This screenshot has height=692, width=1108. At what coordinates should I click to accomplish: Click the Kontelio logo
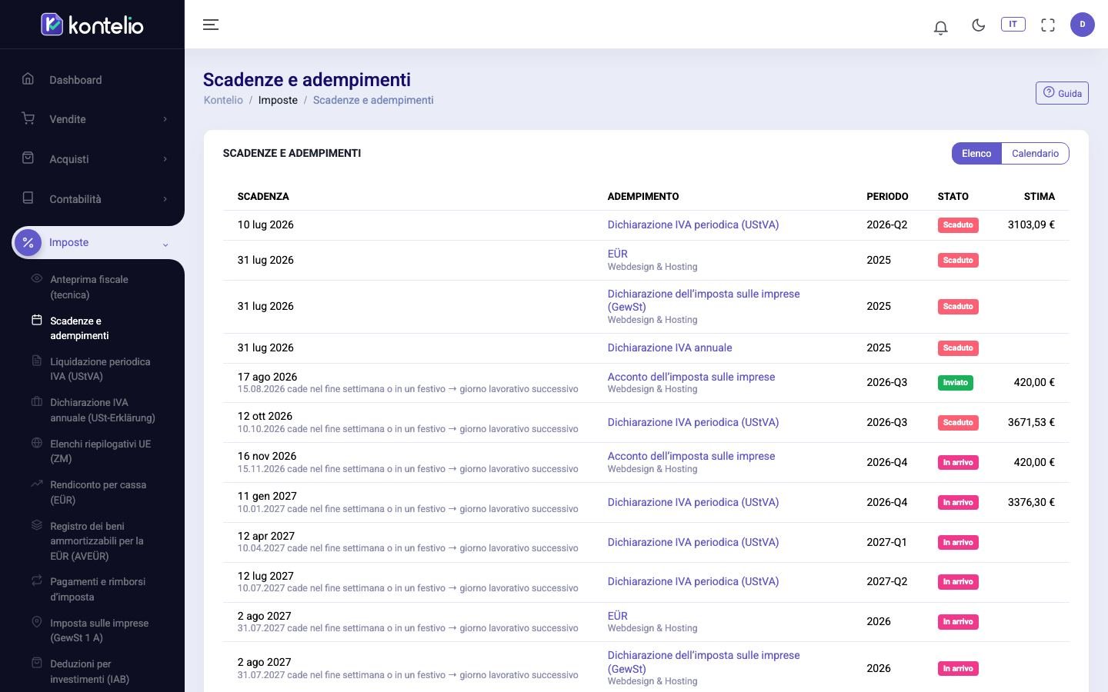coord(92,25)
